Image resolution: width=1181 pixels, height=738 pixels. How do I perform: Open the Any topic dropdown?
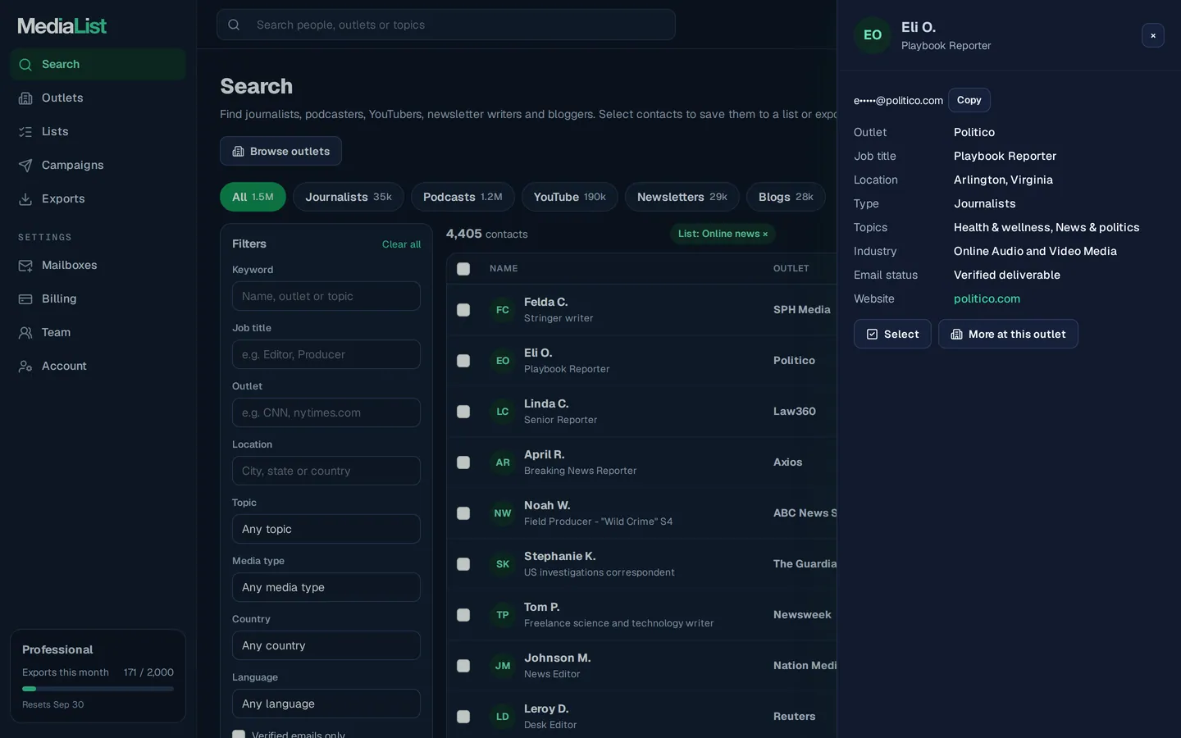tap(326, 529)
